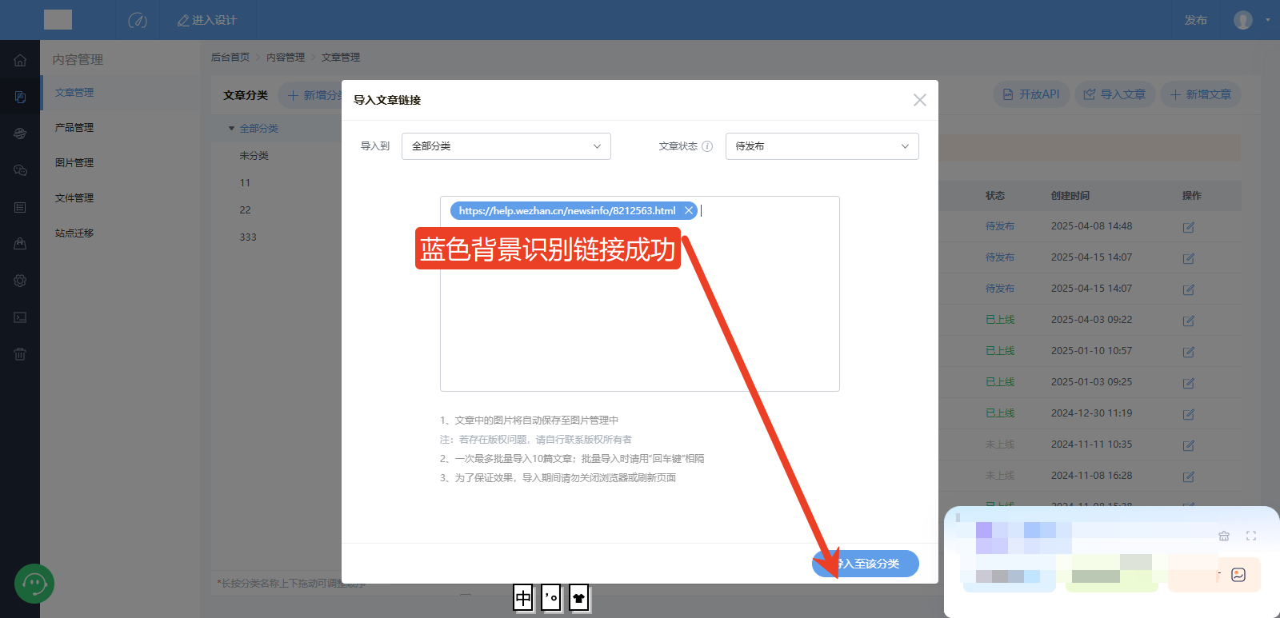Select 产品管理 in the side menu

pos(74,128)
